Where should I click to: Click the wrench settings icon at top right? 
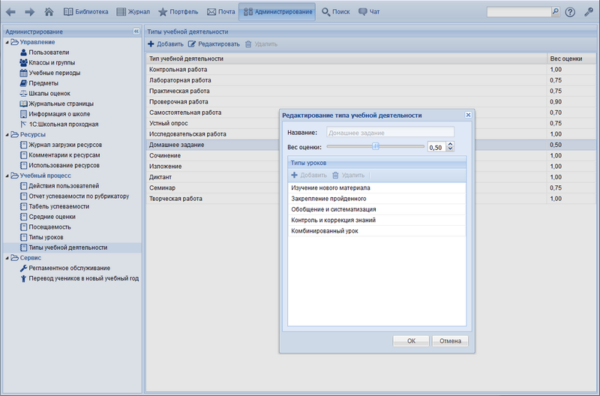[x=588, y=12]
